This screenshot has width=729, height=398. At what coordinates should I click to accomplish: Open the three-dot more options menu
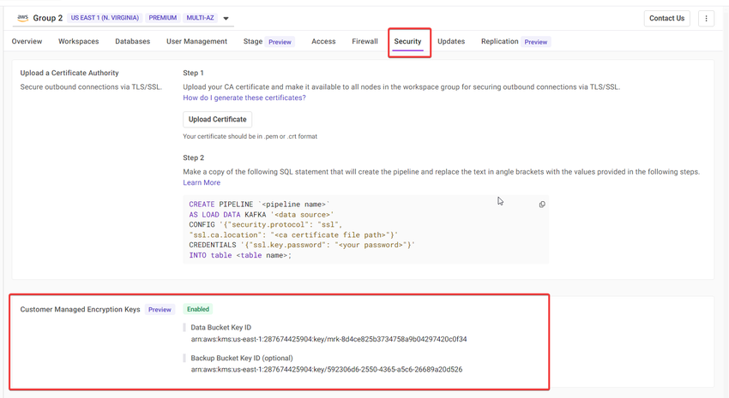706,18
